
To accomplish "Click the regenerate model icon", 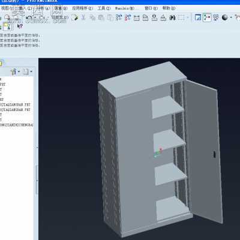I will click(74, 17).
